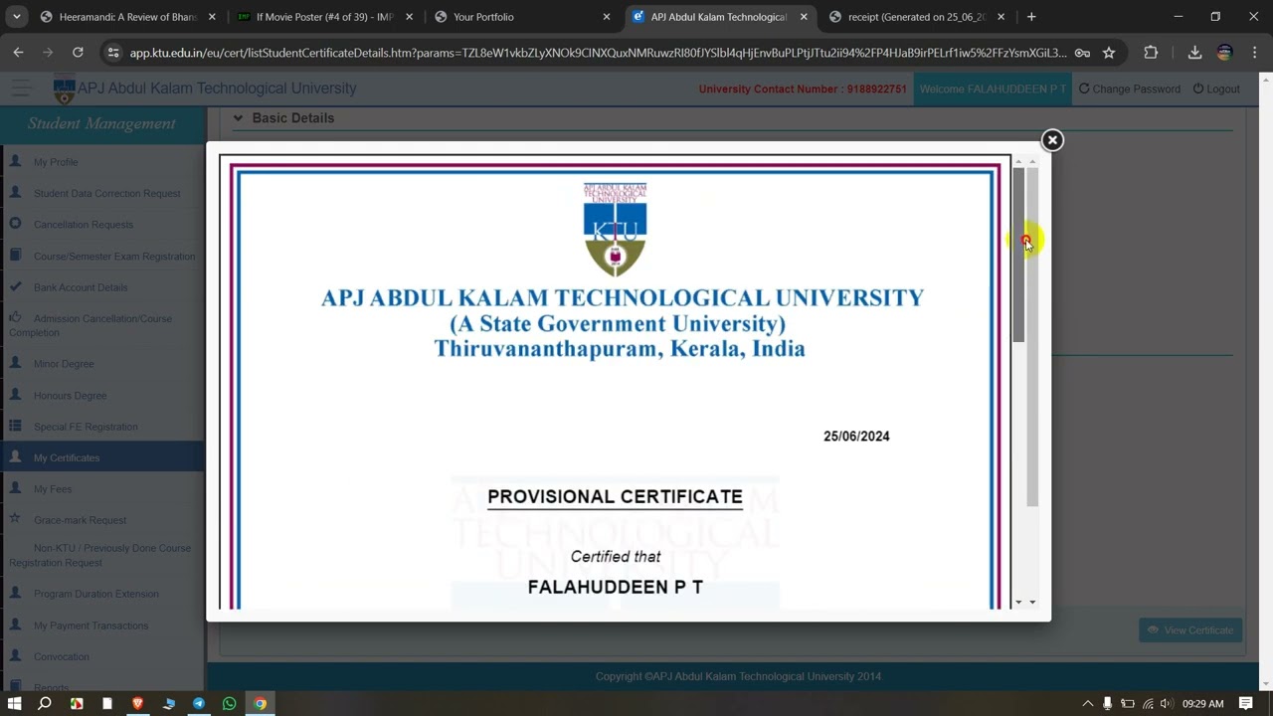The height and width of the screenshot is (716, 1273).
Task: Open Wi-Fi network settings in tray
Action: 1147,704
